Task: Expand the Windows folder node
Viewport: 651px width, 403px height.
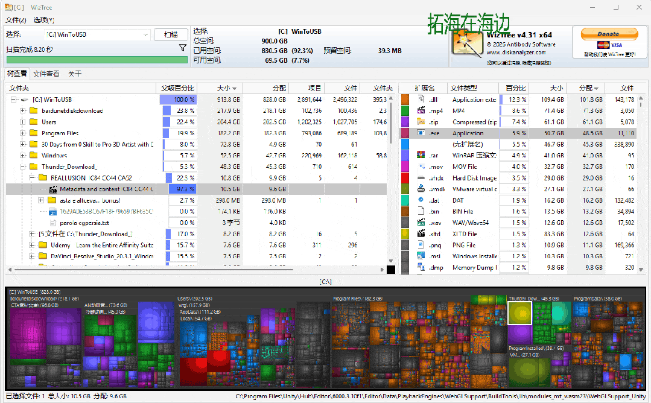Action: (x=23, y=155)
